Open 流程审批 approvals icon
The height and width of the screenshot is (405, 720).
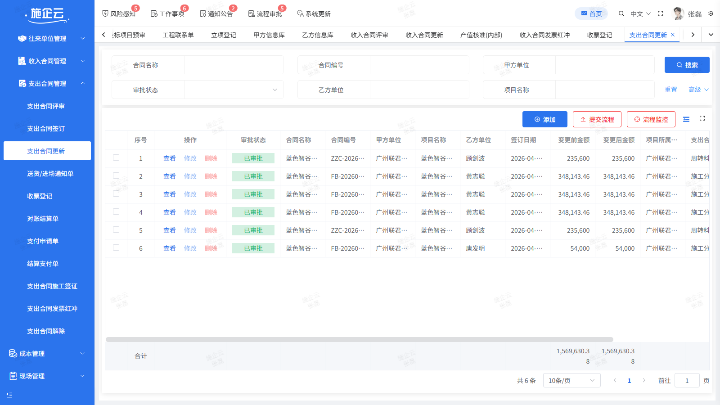point(252,14)
